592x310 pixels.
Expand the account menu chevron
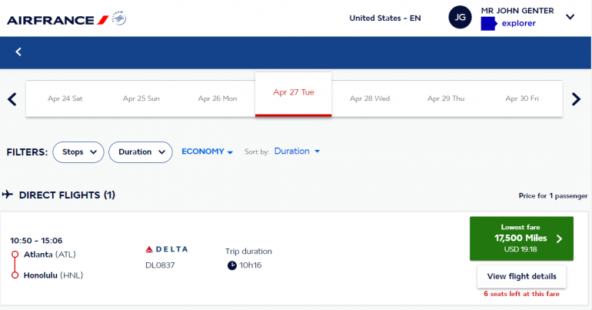(570, 17)
